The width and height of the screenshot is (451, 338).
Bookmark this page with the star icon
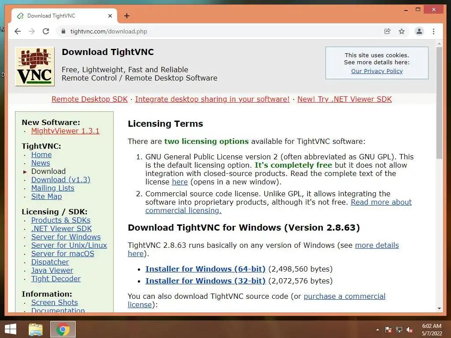pos(402,31)
